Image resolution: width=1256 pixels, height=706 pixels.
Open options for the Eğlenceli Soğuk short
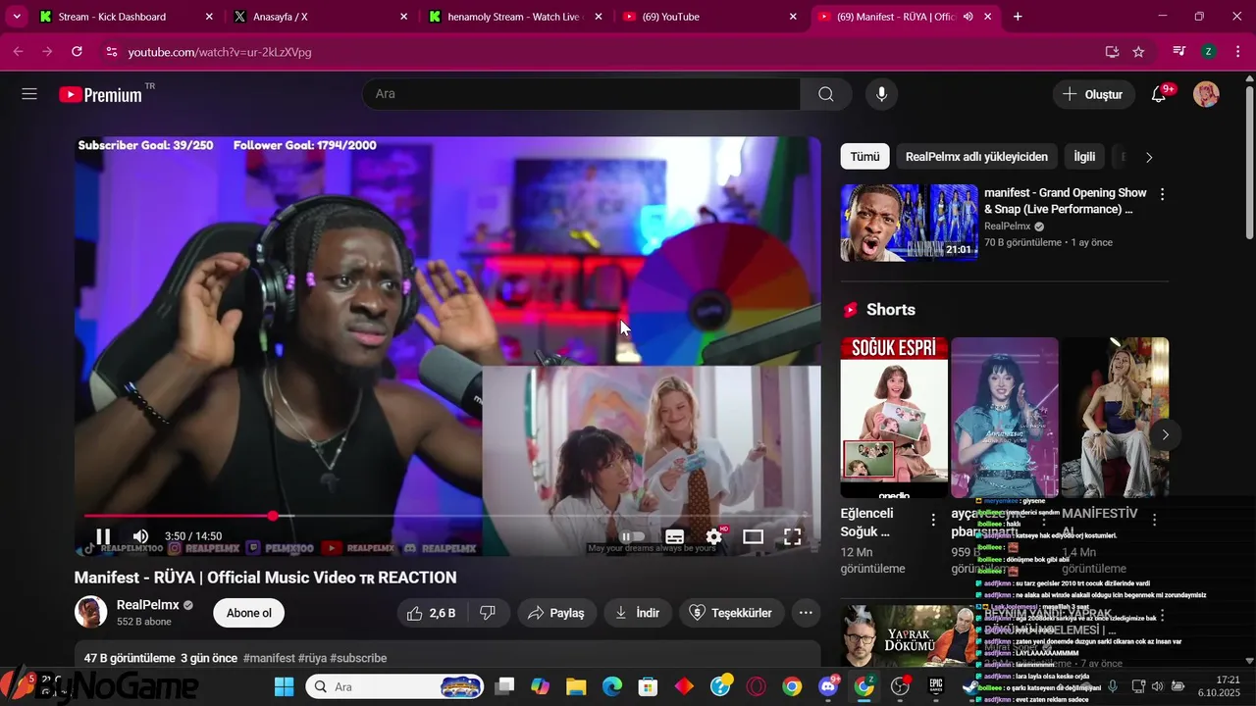point(933,520)
